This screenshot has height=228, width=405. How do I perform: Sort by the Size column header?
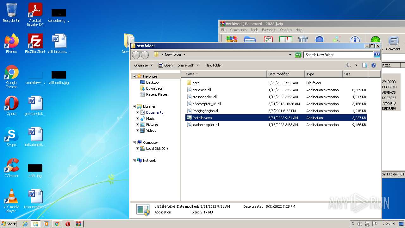tap(355, 74)
